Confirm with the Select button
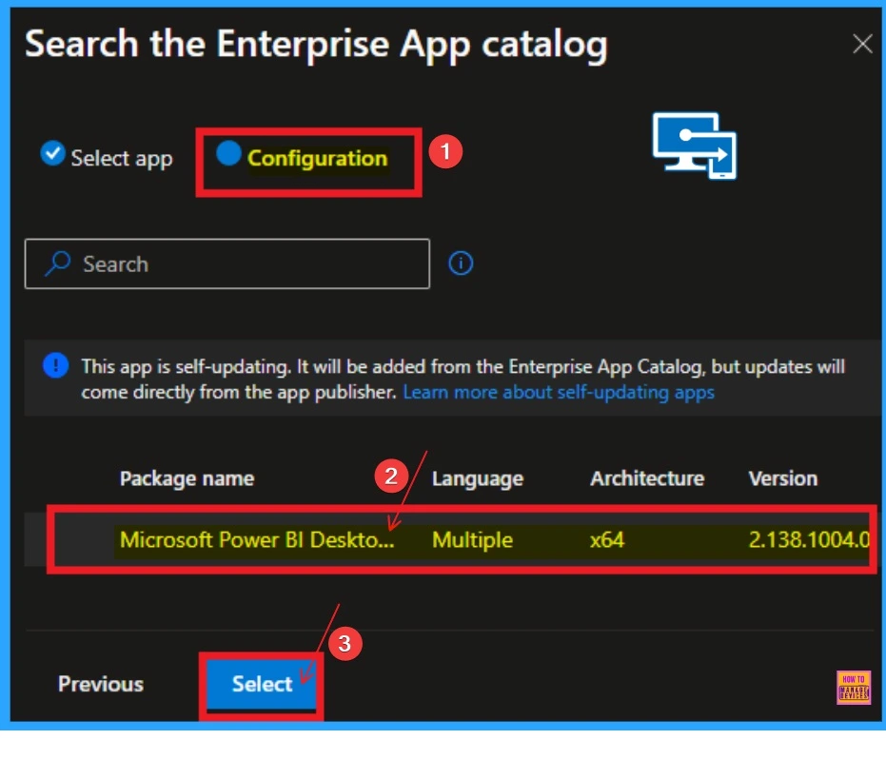This screenshot has height=759, width=886. click(x=262, y=684)
